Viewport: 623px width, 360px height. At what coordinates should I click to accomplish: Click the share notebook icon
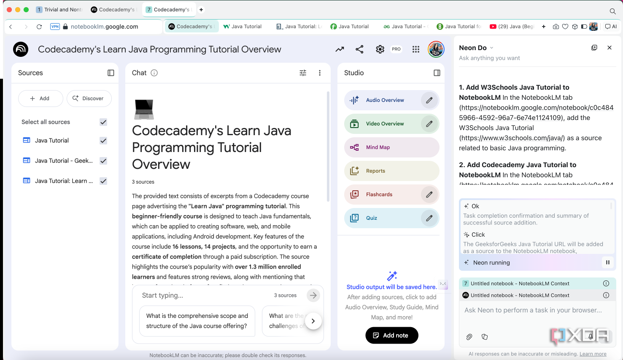(x=359, y=49)
